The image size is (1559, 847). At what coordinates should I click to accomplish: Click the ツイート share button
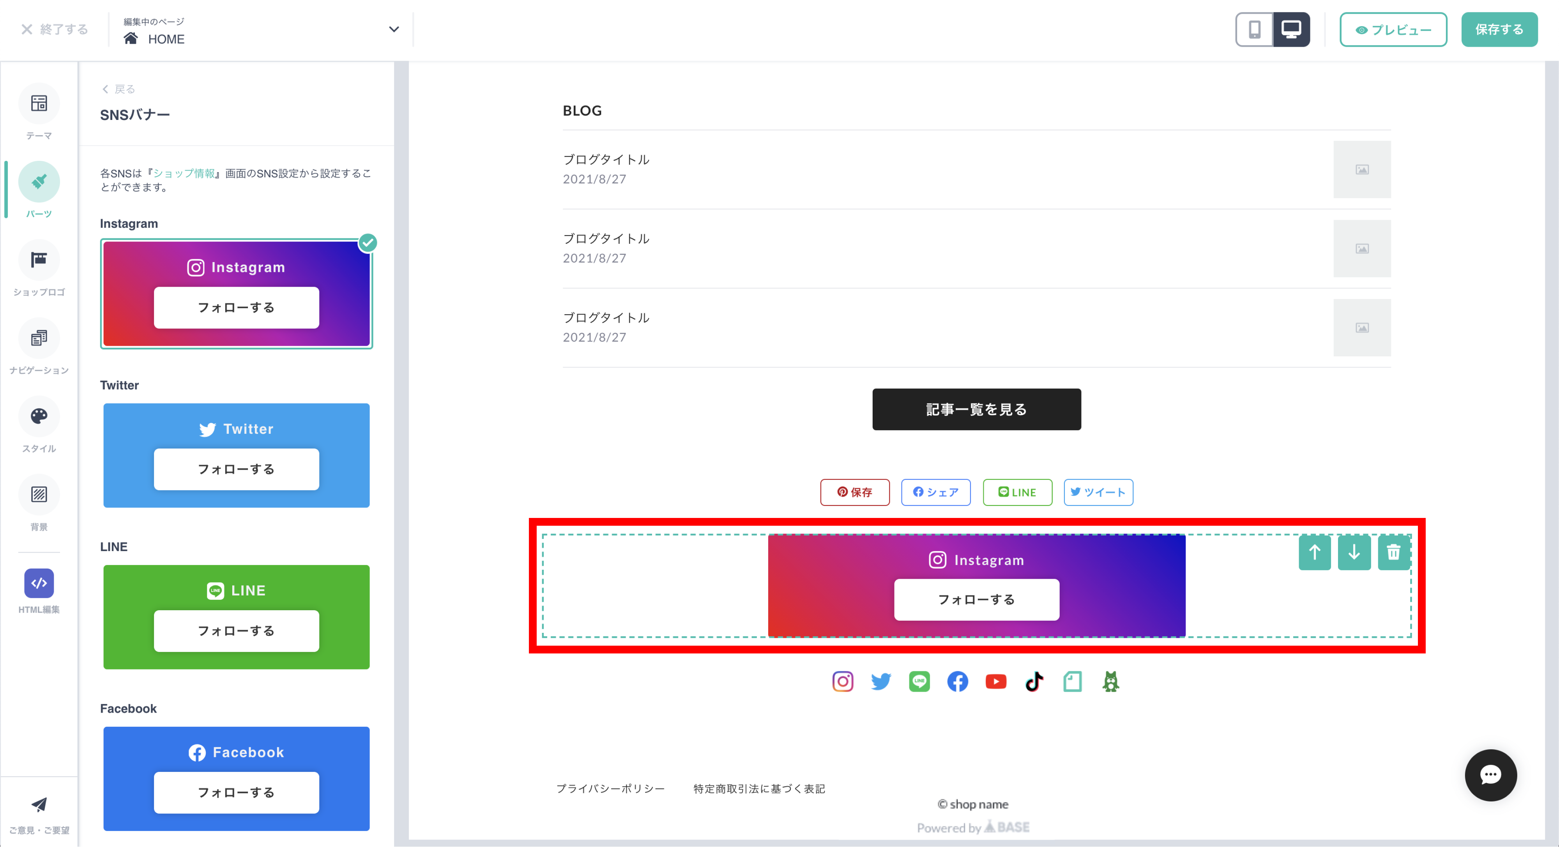1098,492
